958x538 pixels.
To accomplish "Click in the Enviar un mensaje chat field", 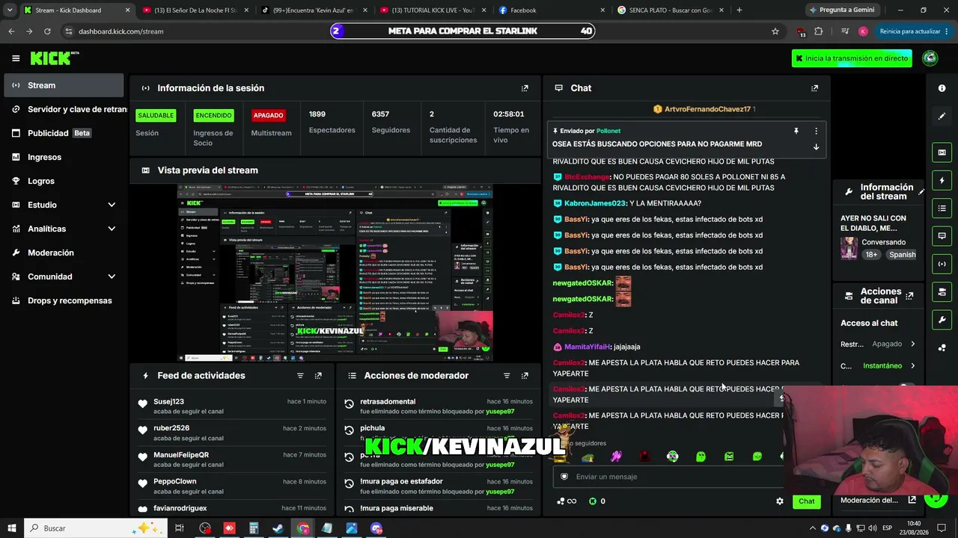I will (x=668, y=477).
